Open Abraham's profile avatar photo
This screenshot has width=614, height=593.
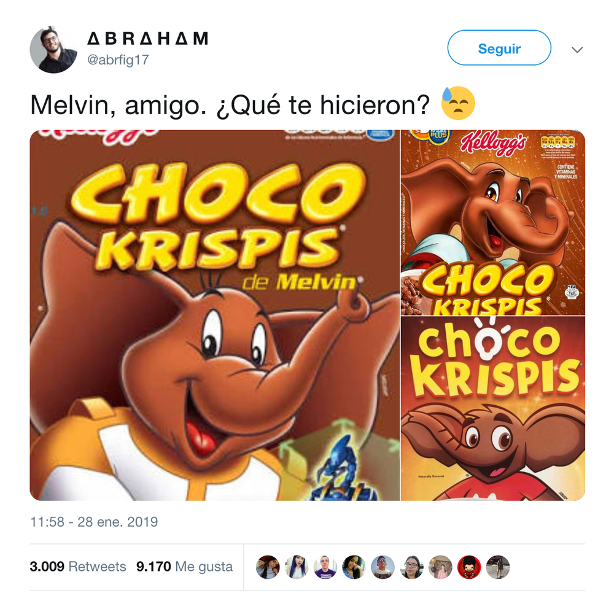tap(53, 49)
